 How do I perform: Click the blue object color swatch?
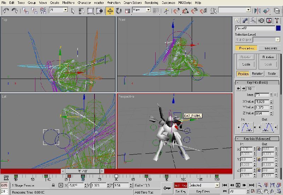278,28
